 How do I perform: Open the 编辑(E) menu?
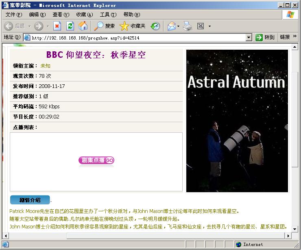[x=37, y=15]
